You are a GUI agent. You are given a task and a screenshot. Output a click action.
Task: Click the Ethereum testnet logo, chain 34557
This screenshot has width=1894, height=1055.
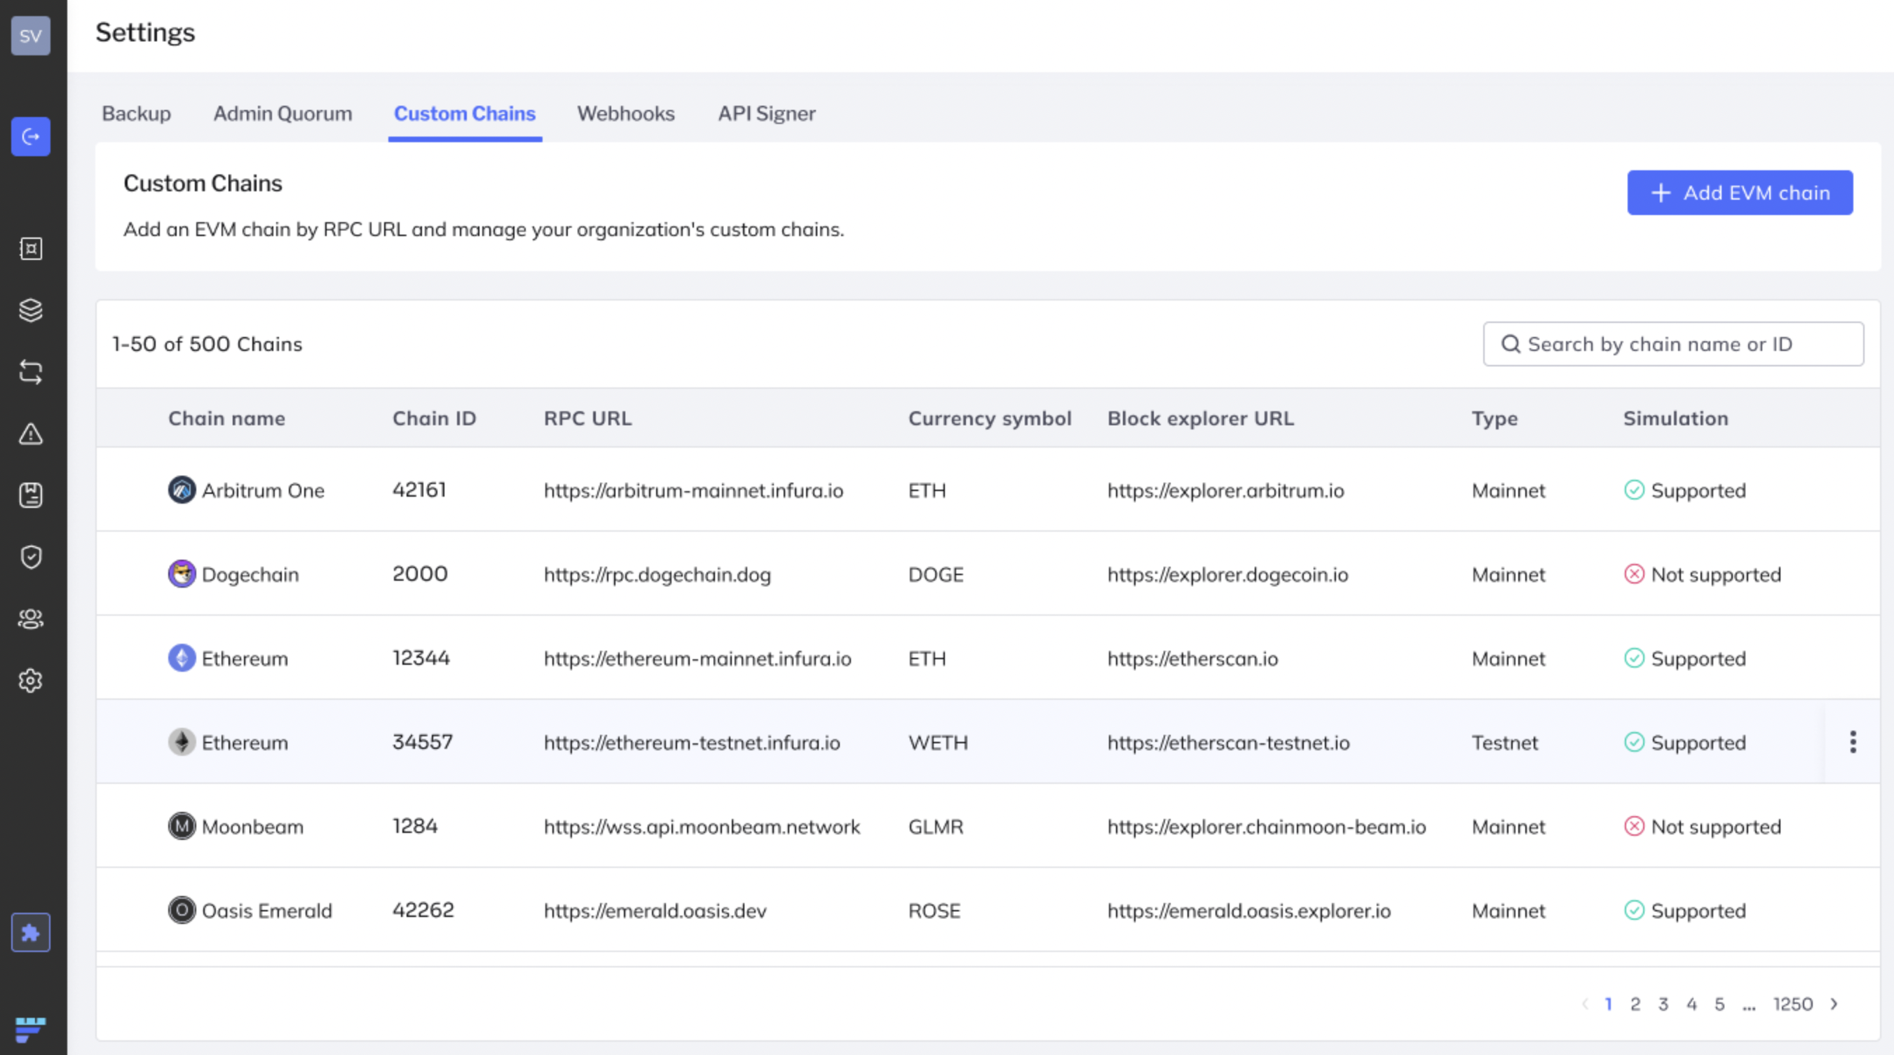(x=182, y=742)
